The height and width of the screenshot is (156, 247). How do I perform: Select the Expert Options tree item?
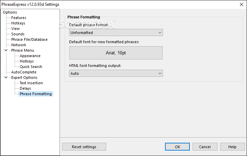coord(24,77)
